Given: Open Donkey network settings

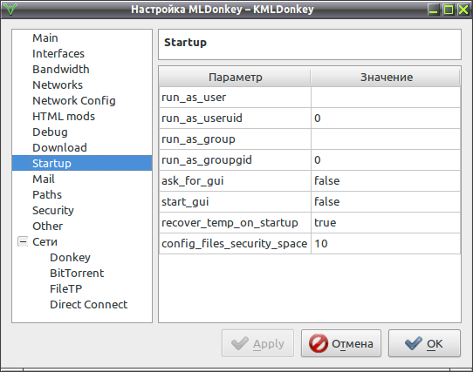Looking at the screenshot, I should click(x=70, y=258).
